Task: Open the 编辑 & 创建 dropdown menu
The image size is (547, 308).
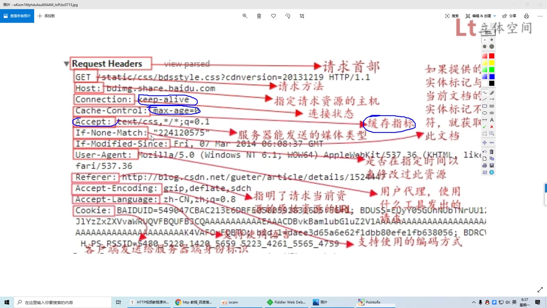Action: click(481, 16)
